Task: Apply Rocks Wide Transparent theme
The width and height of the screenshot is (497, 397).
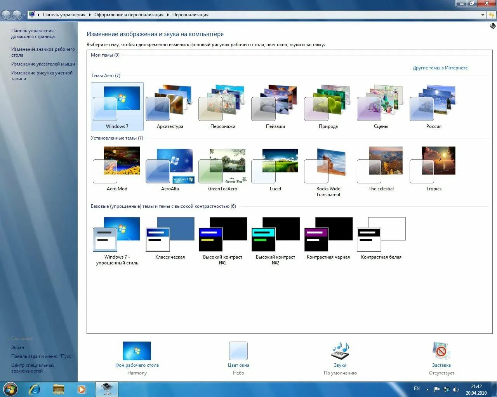Action: (x=328, y=172)
